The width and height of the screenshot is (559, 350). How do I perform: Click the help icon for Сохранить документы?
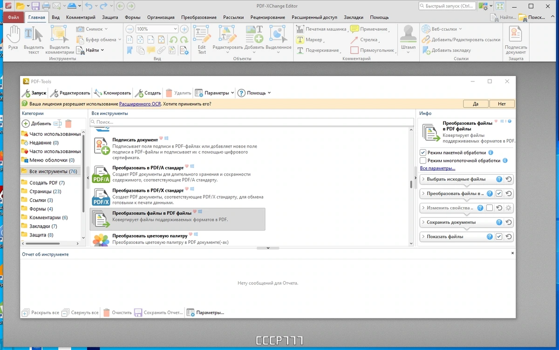point(499,222)
